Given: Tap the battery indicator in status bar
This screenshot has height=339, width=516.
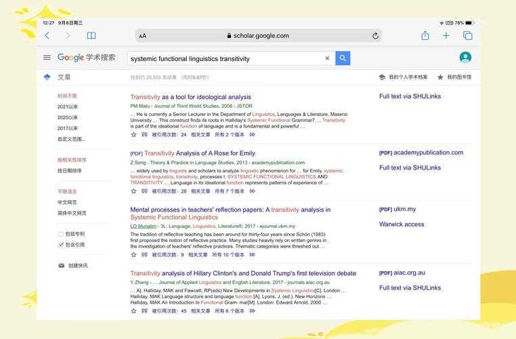Looking at the screenshot, I should (x=469, y=23).
